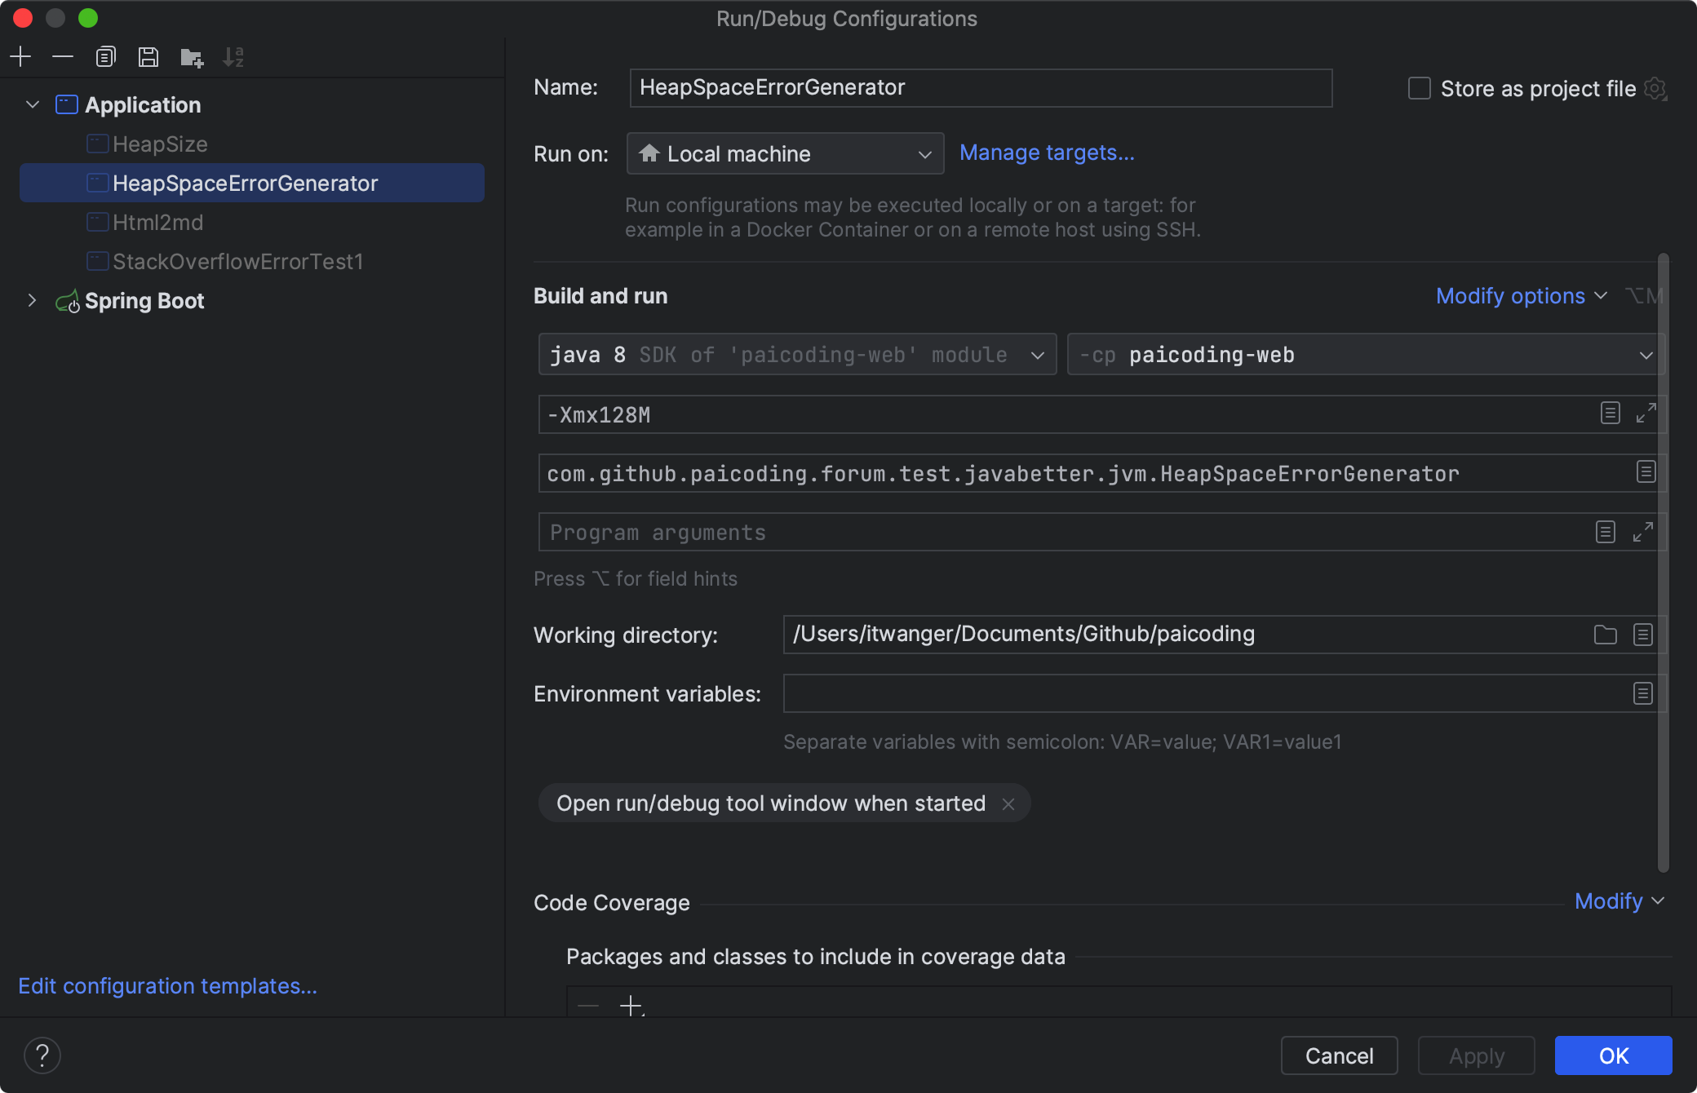Collapse the Application tree node

(33, 104)
